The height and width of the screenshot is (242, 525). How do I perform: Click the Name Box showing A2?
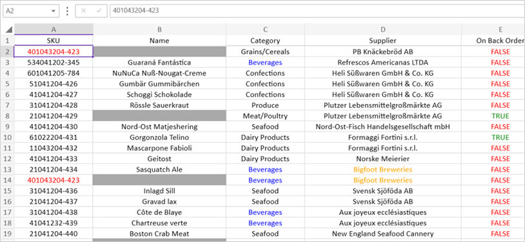tap(31, 11)
